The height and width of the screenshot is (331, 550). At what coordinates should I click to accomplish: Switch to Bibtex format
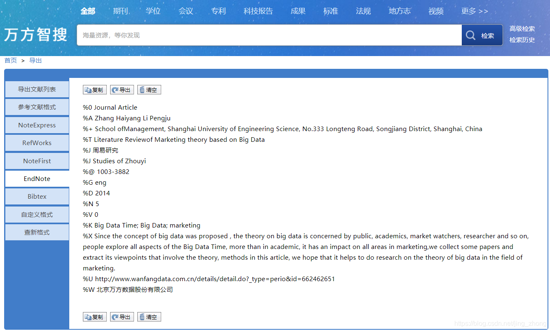[x=37, y=197]
